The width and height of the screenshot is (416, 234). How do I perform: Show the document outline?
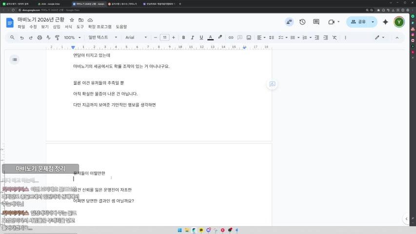pos(15,59)
